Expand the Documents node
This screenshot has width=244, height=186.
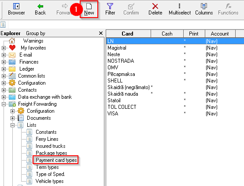pos(12,118)
